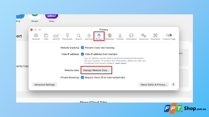Click the Google search engine icon
The image size is (209, 117).
tap(35, 16)
